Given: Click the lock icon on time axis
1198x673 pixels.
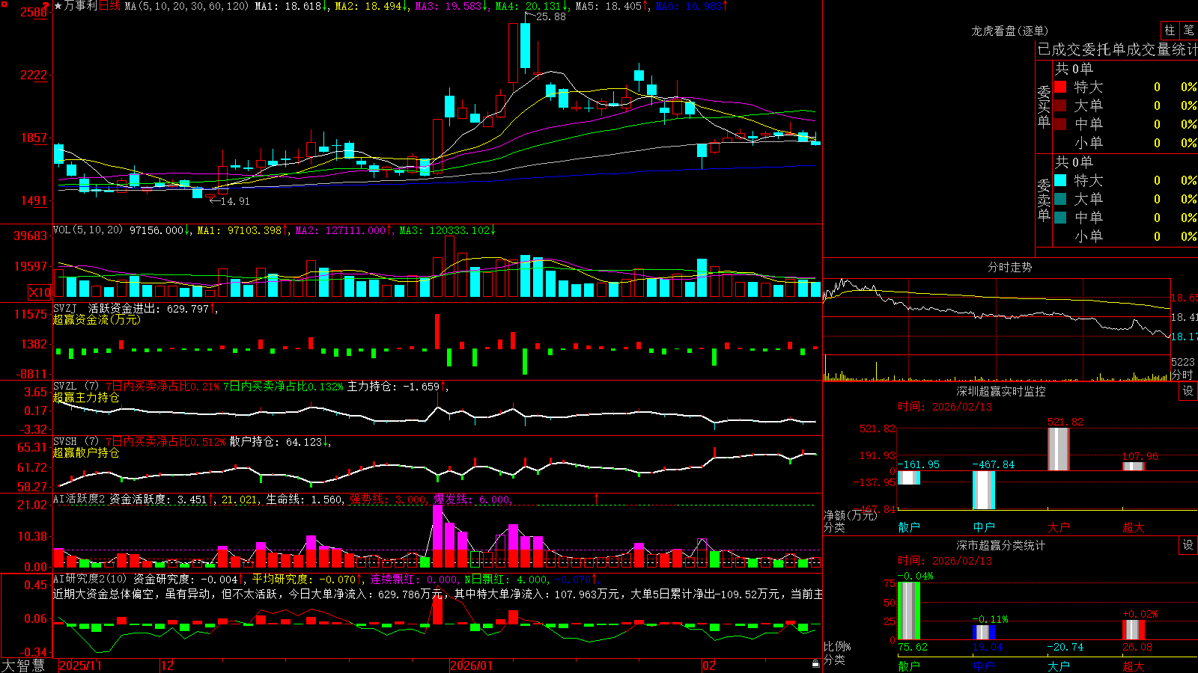Looking at the screenshot, I should [816, 664].
